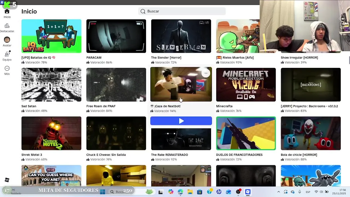Open the Wi-Fi network tray icon
The width and height of the screenshot is (350, 197).
point(316,192)
